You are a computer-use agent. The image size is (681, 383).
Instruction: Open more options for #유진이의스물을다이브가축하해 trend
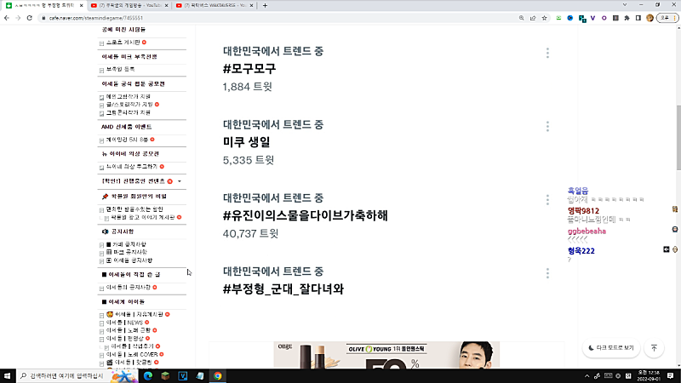pos(547,200)
